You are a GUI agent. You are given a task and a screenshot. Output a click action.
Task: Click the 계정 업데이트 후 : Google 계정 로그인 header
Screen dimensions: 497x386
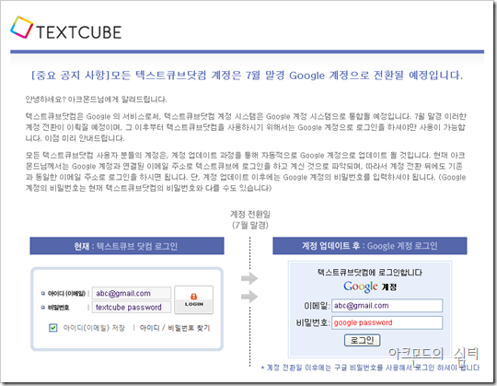point(370,246)
